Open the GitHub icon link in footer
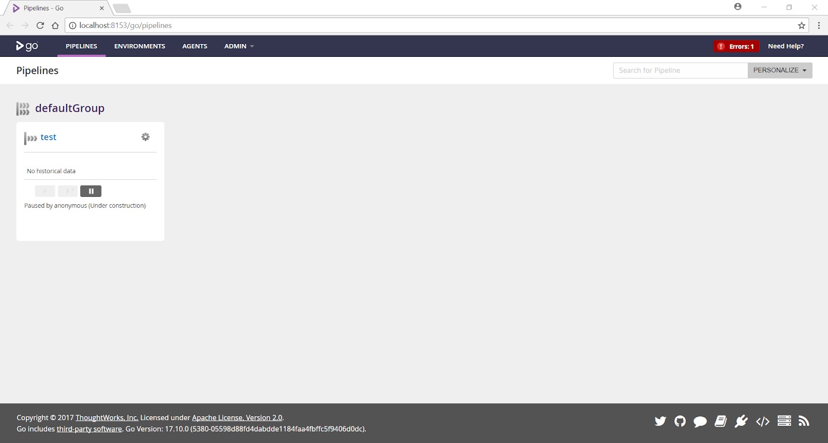Screen dimensions: 828x443 tap(680, 421)
